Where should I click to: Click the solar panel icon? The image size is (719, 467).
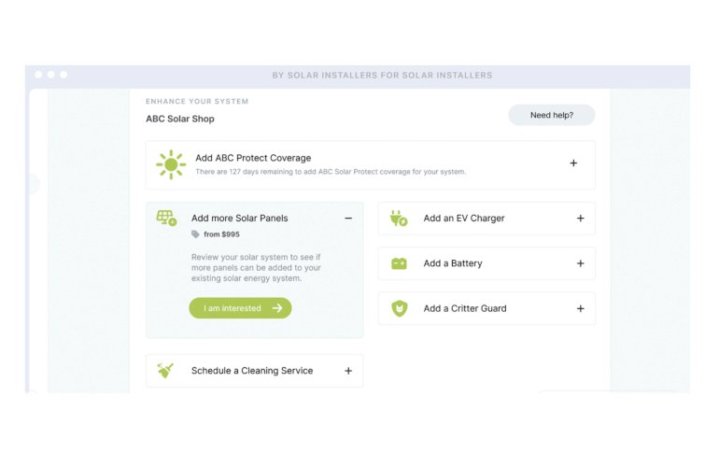coord(166,219)
